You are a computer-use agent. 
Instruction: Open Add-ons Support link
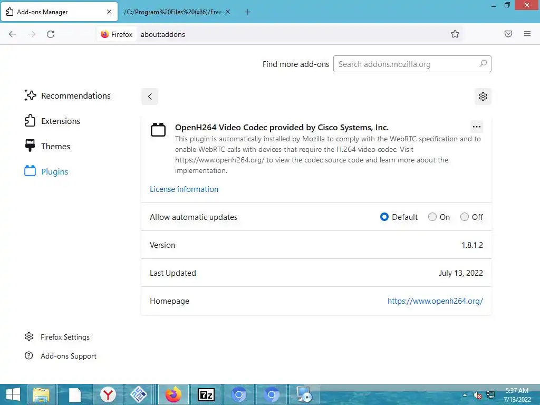(61, 356)
